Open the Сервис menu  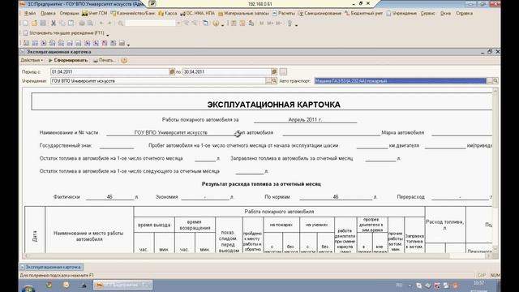pos(427,13)
